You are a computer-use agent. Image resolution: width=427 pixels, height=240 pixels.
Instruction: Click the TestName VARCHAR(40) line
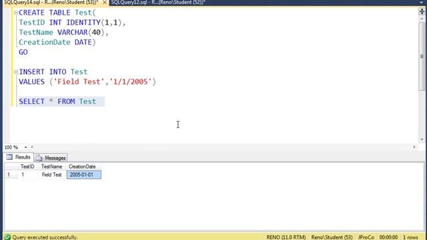tap(64, 33)
